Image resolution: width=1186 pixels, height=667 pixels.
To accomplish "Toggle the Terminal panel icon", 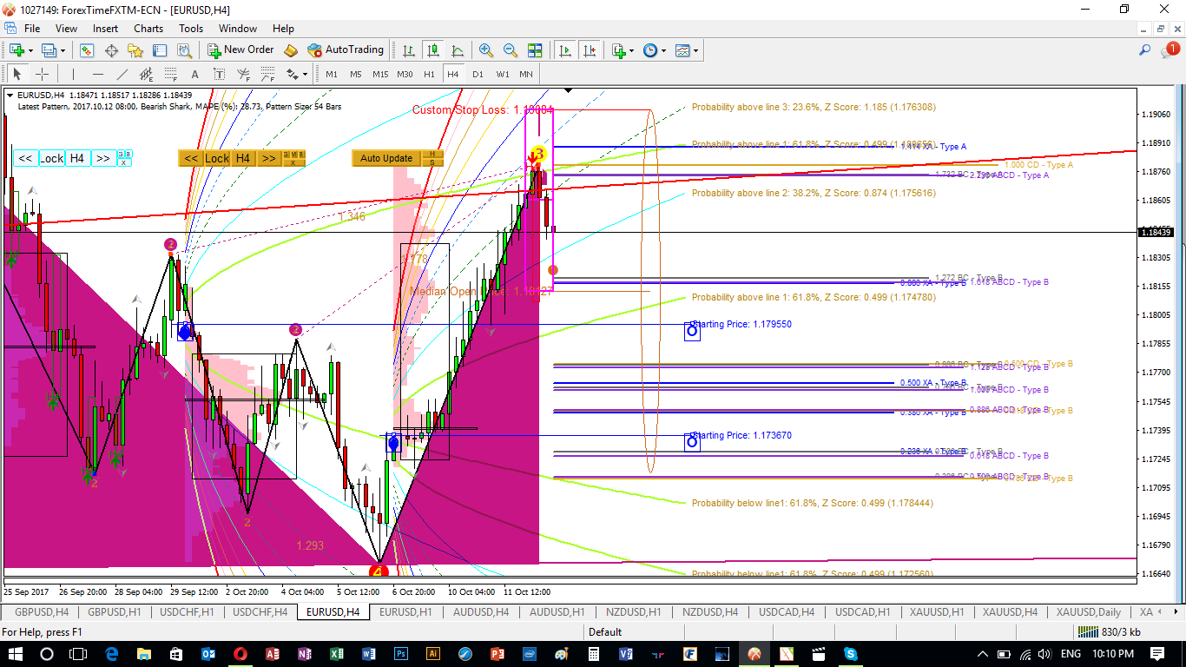I will coord(160,50).
